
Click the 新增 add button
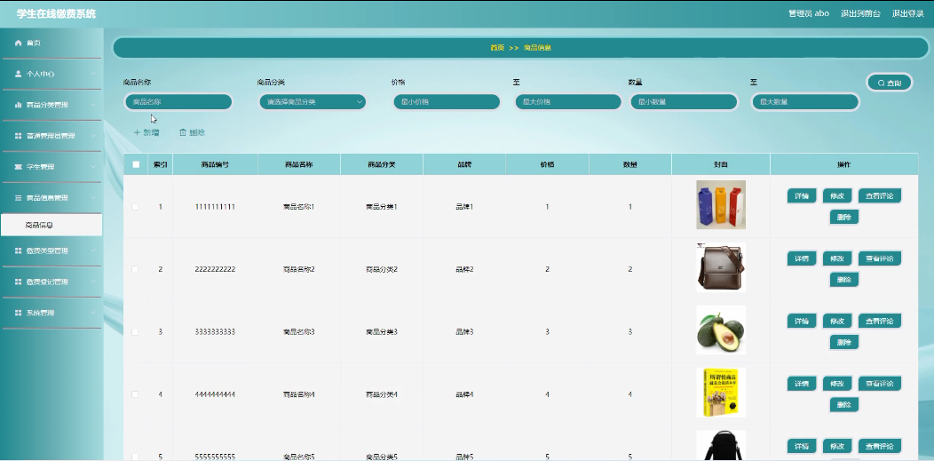point(146,132)
